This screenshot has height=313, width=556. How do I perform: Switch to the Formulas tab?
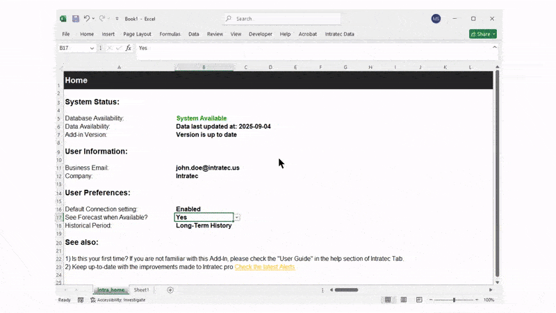point(170,34)
